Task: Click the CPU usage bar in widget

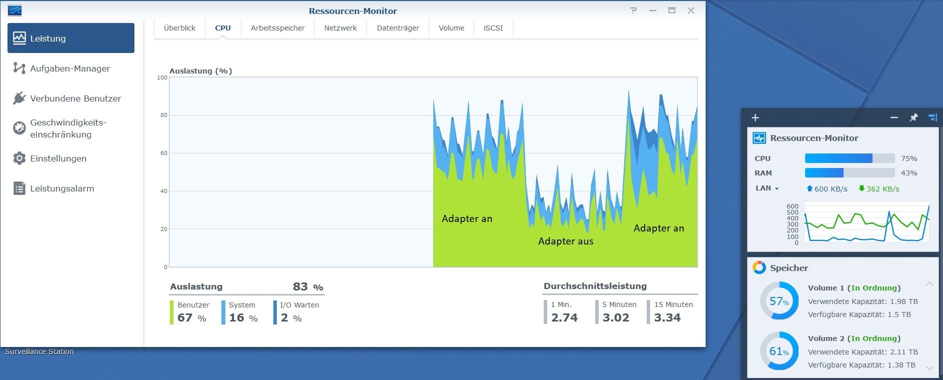Action: [850, 158]
